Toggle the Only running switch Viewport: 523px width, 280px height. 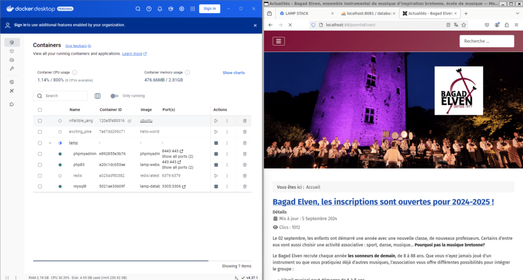[x=114, y=96]
